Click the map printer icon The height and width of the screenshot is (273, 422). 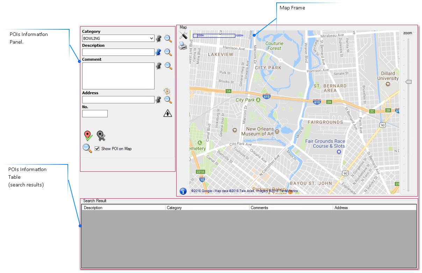[183, 46]
